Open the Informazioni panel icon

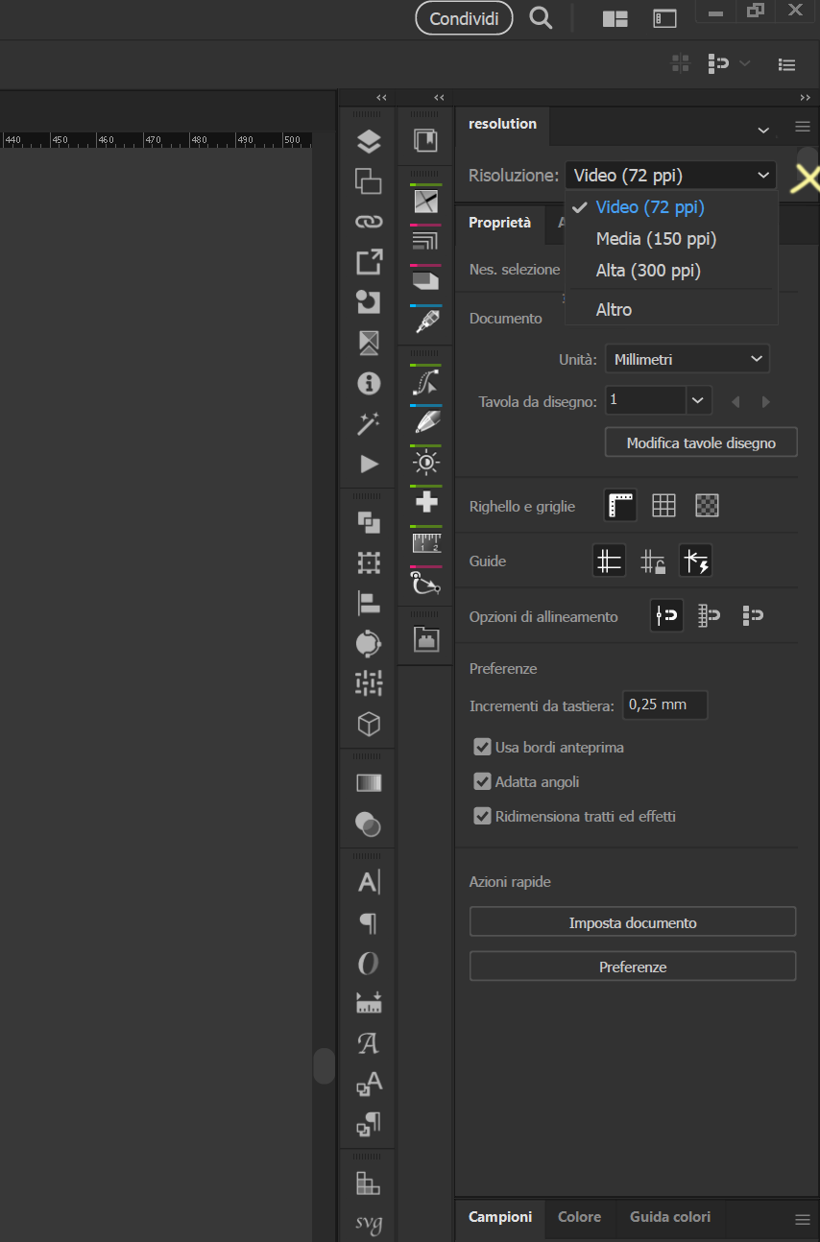click(x=368, y=383)
